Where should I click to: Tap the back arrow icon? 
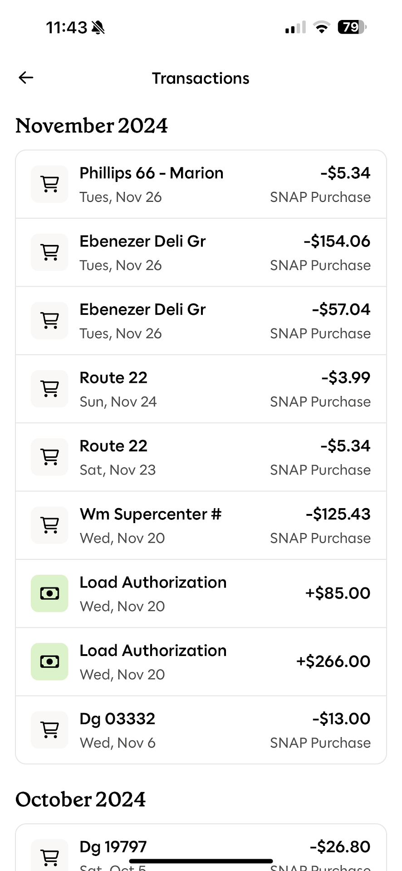[26, 78]
